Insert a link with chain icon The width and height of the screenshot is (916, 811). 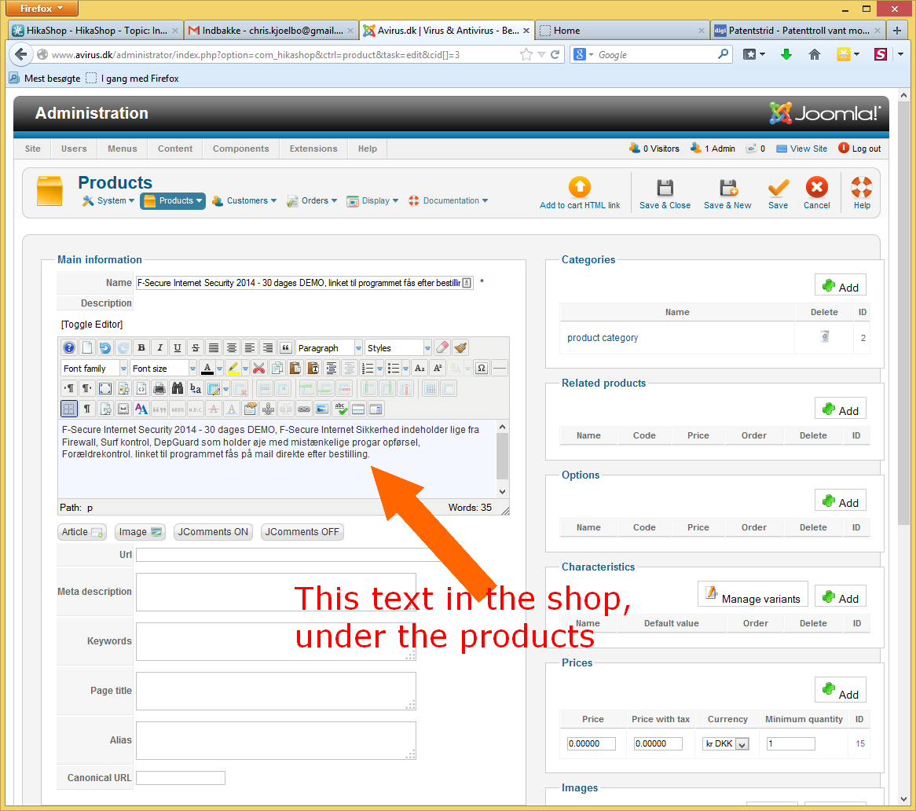pos(304,409)
